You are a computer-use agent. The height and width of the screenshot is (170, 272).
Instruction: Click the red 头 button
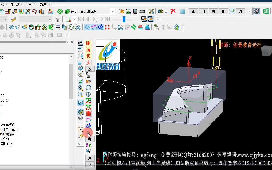click(x=88, y=63)
